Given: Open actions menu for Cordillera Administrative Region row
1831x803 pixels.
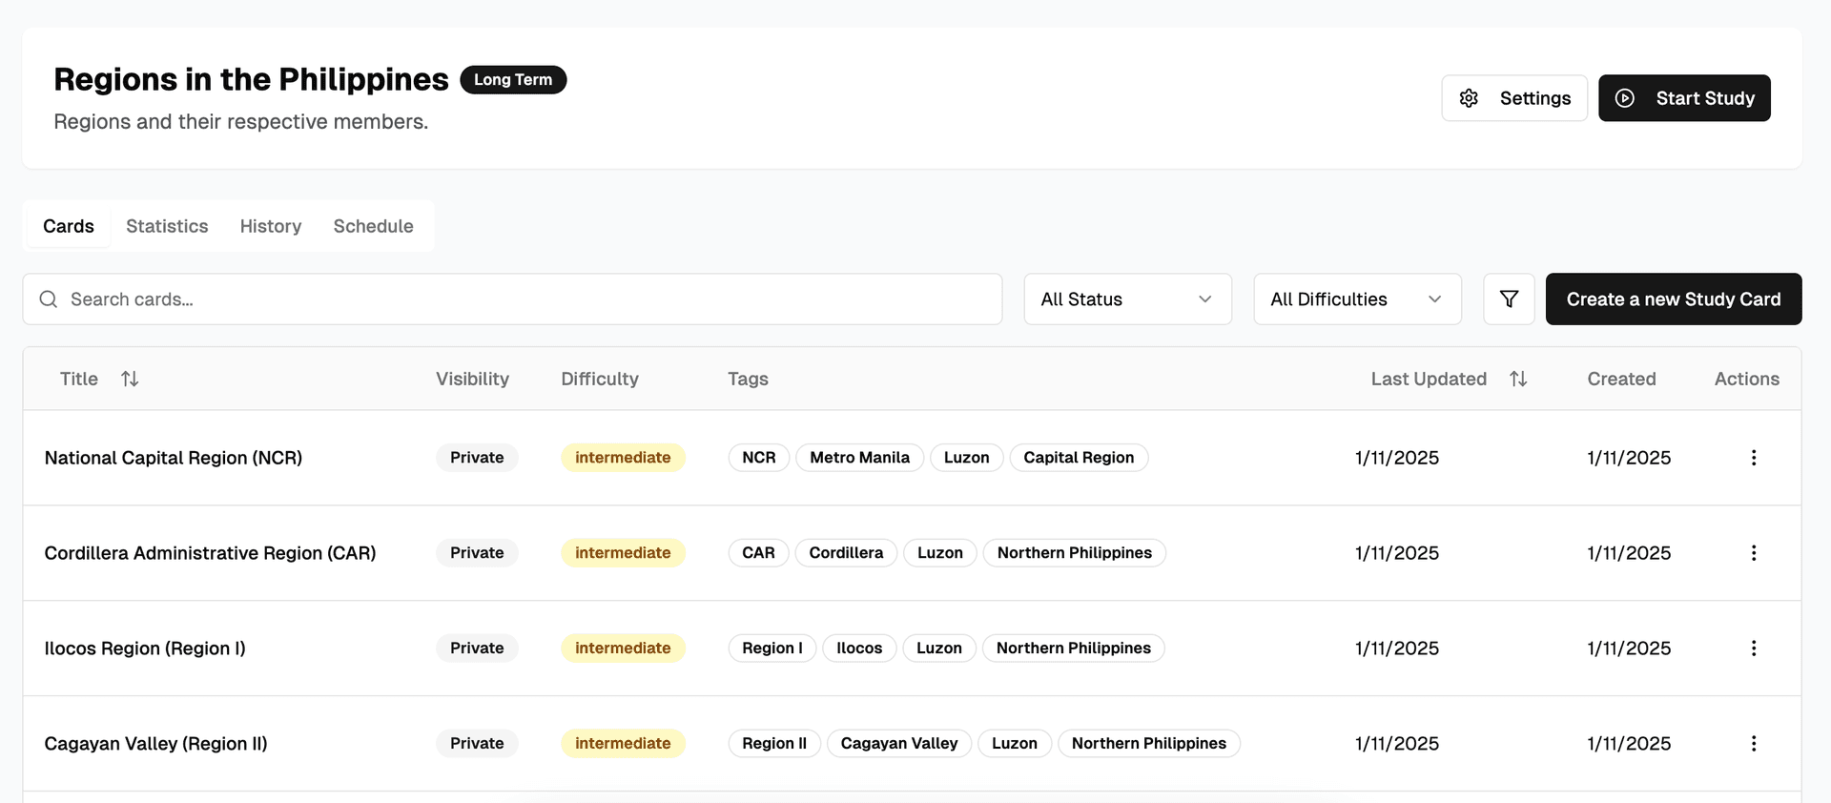Looking at the screenshot, I should click(x=1753, y=553).
